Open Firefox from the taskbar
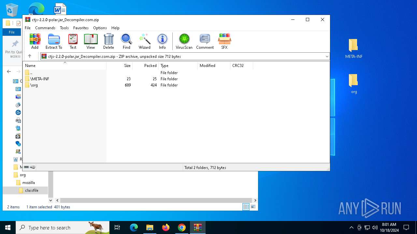 tap(166, 227)
